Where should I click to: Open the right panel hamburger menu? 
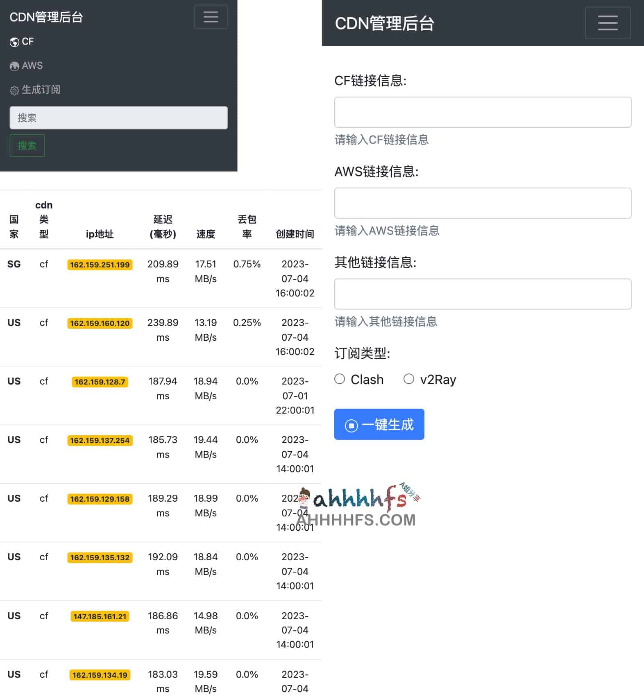point(607,23)
